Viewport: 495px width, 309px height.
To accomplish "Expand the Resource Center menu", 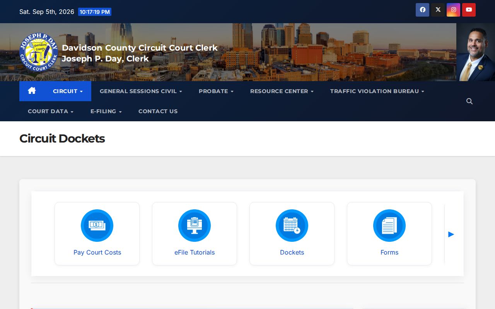I will point(282,91).
